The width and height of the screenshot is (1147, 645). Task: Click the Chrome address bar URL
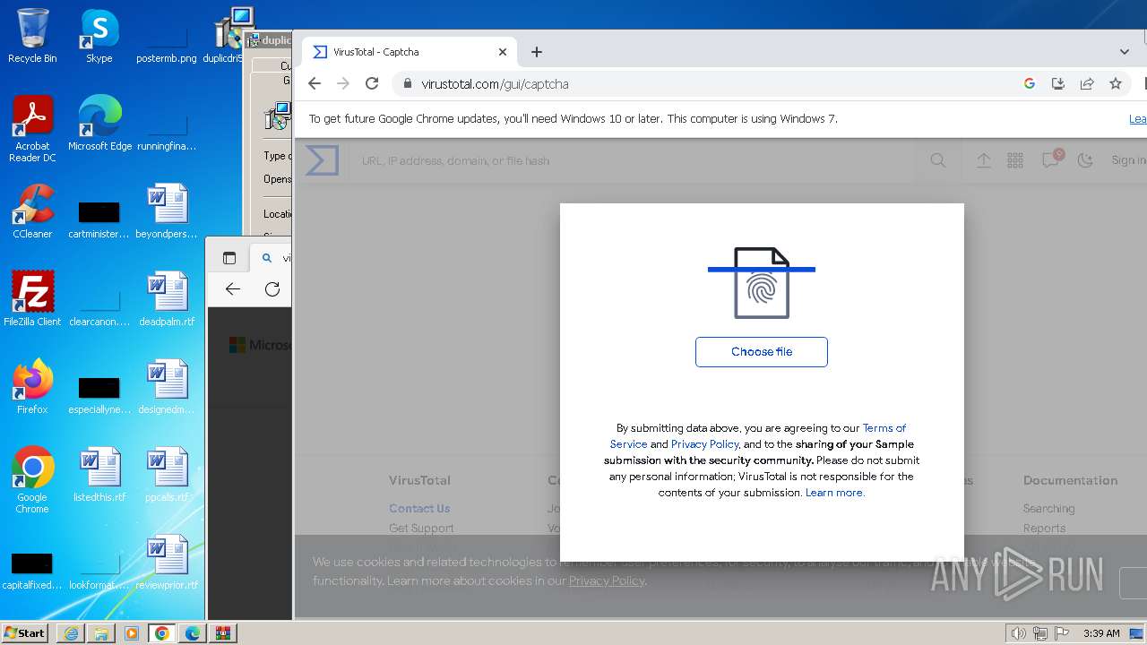tap(495, 84)
